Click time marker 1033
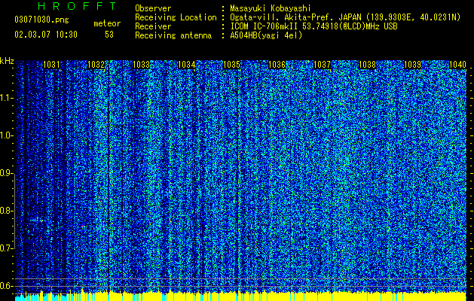 (141, 65)
